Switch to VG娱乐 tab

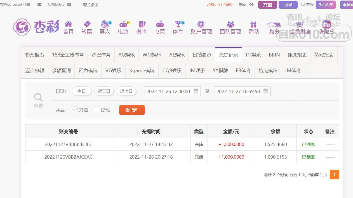113,70
